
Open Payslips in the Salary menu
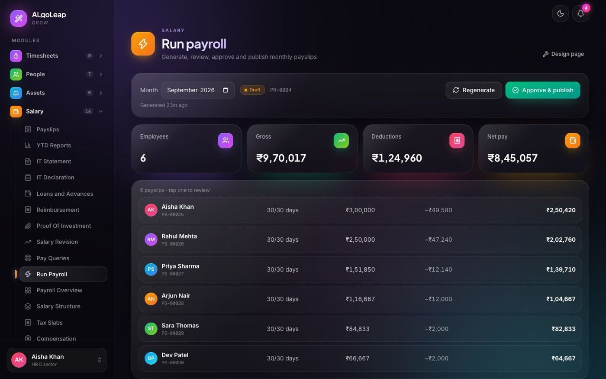pyautogui.click(x=63, y=130)
